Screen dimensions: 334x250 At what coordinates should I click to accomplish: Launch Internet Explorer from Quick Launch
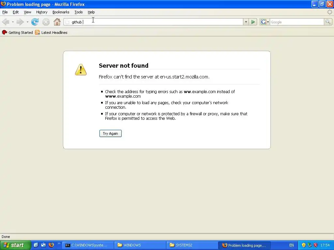(36, 245)
